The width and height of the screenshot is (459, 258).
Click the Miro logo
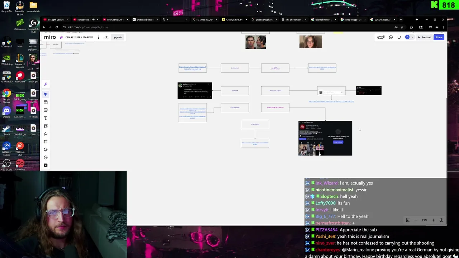pyautogui.click(x=50, y=37)
